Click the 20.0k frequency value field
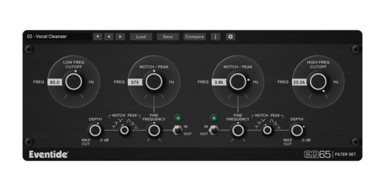Image resolution: width=385 pixels, height=191 pixels. click(299, 83)
